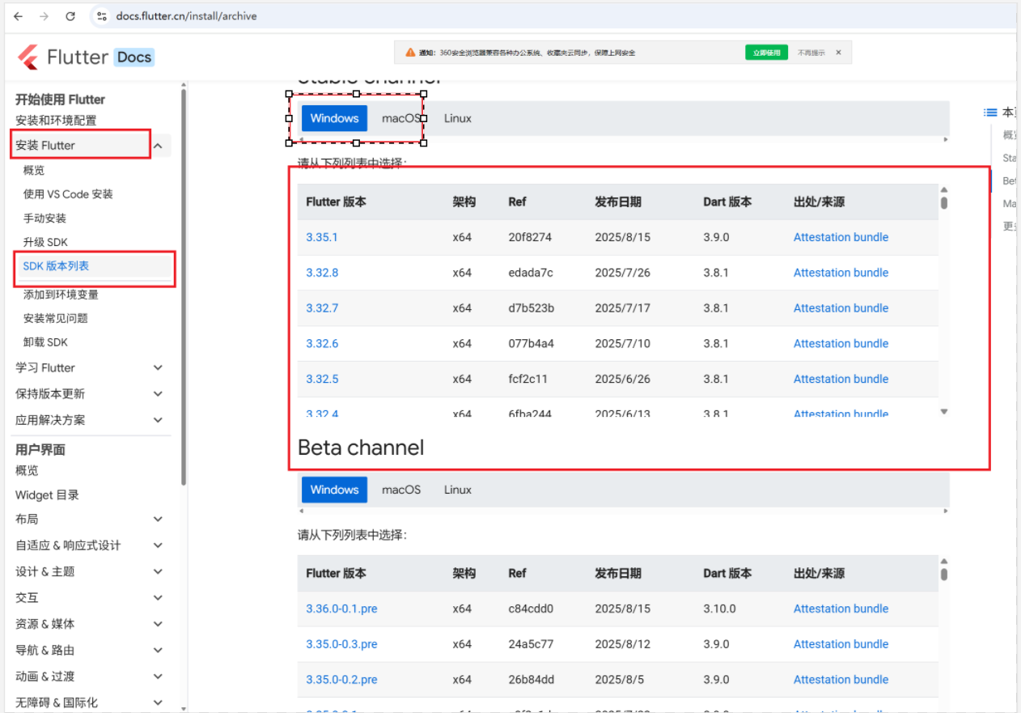Click the beta table vertical scrollbar thumb
The height and width of the screenshot is (713, 1021).
tap(944, 574)
